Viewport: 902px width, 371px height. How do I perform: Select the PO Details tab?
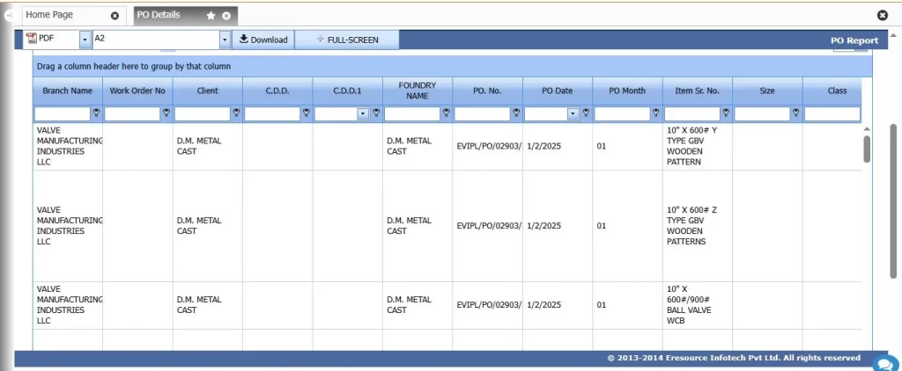pyautogui.click(x=159, y=15)
